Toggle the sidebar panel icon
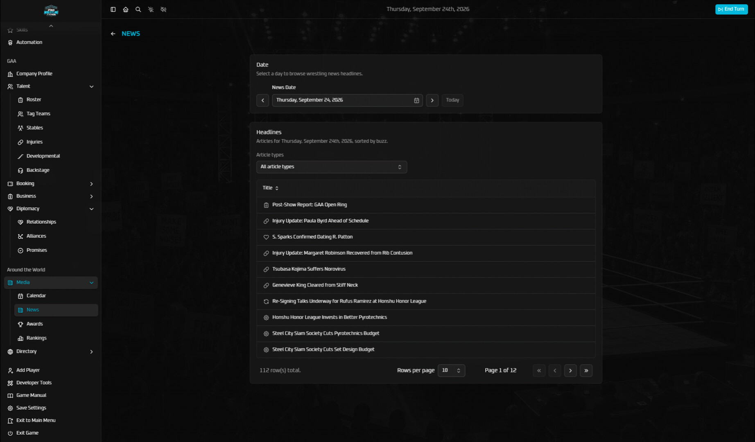Image resolution: width=755 pixels, height=442 pixels. (113, 9)
